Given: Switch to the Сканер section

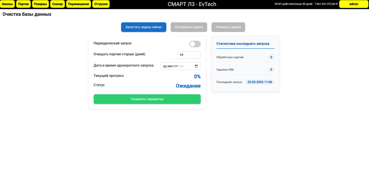Looking at the screenshot, I should coord(58,4).
